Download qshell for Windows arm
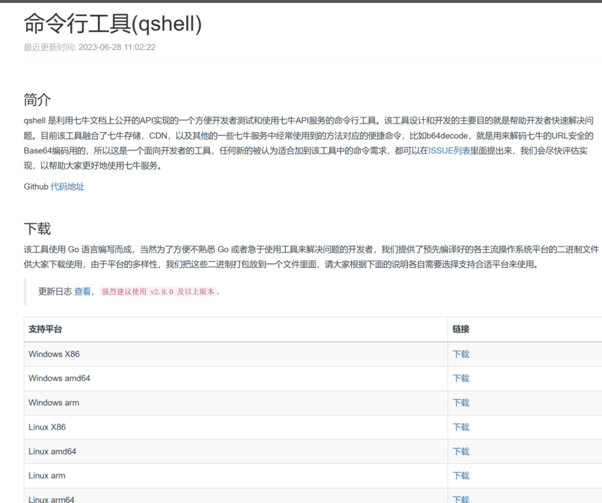Viewport: 602px width, 503px height. 461,403
